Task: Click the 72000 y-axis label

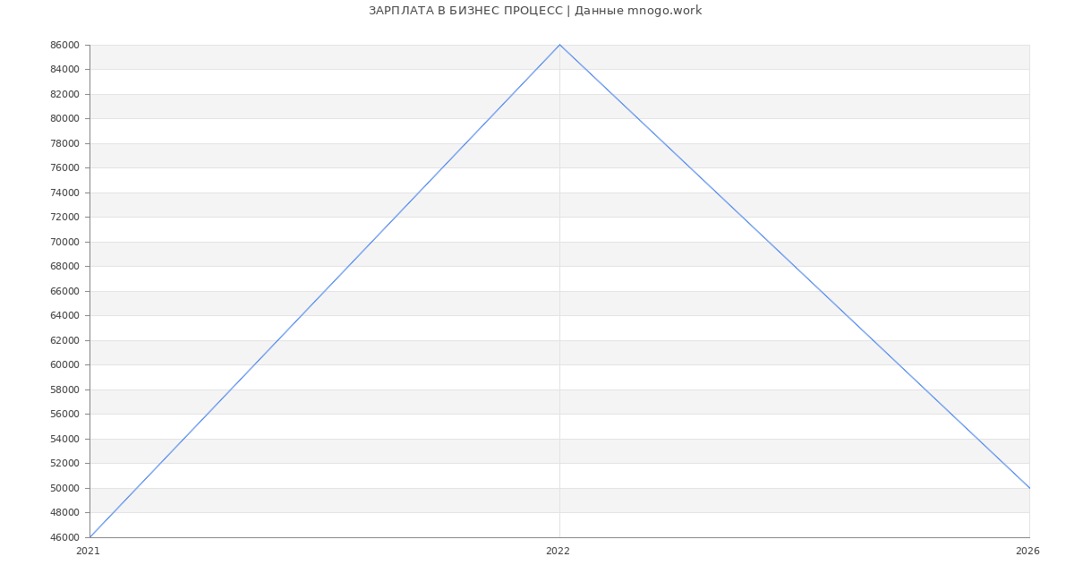Action: pyautogui.click(x=65, y=218)
